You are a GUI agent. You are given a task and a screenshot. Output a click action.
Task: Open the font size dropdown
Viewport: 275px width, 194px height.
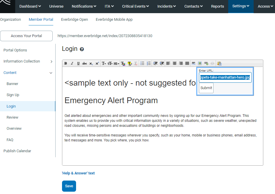tap(110, 63)
